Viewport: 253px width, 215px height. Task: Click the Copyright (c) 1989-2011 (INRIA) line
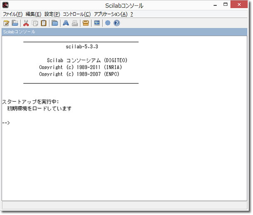pos(80,67)
